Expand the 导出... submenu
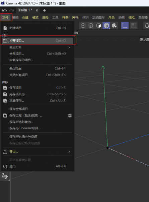This screenshot has height=202, width=149. 38,151
